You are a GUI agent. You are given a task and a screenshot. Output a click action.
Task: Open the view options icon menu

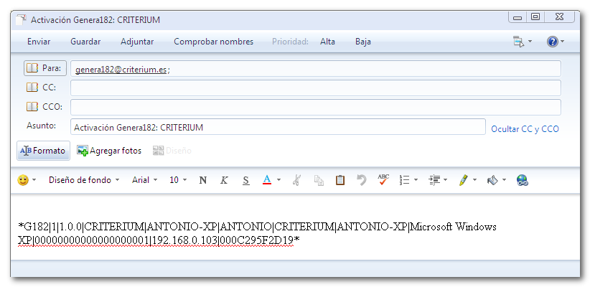[523, 42]
